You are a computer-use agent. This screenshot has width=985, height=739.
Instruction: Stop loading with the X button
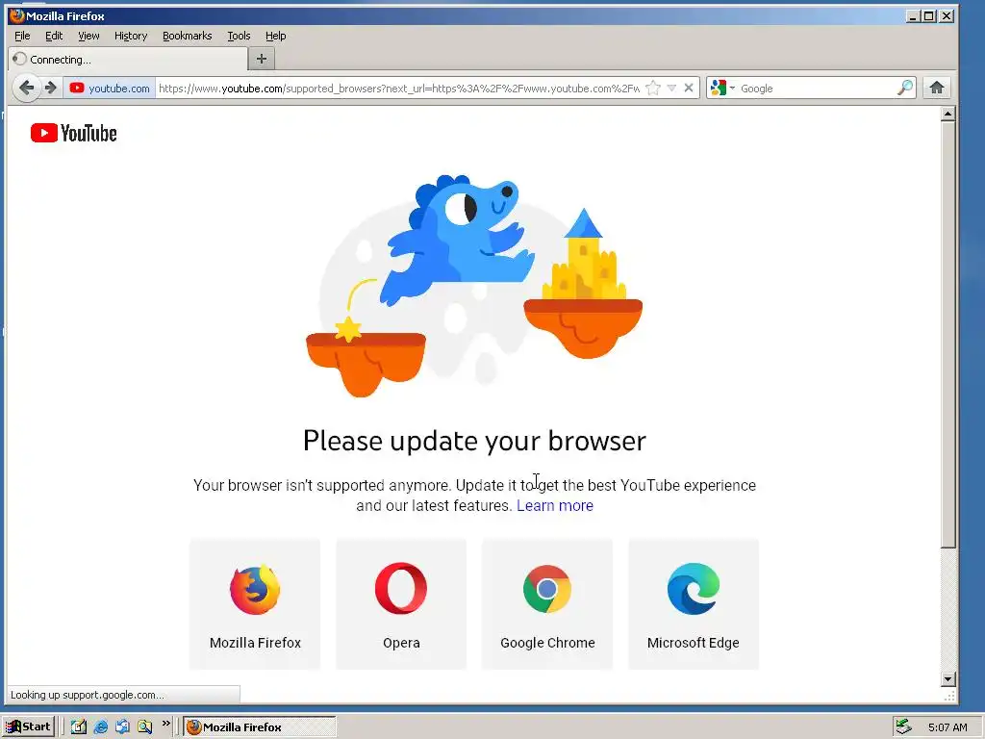(x=689, y=88)
